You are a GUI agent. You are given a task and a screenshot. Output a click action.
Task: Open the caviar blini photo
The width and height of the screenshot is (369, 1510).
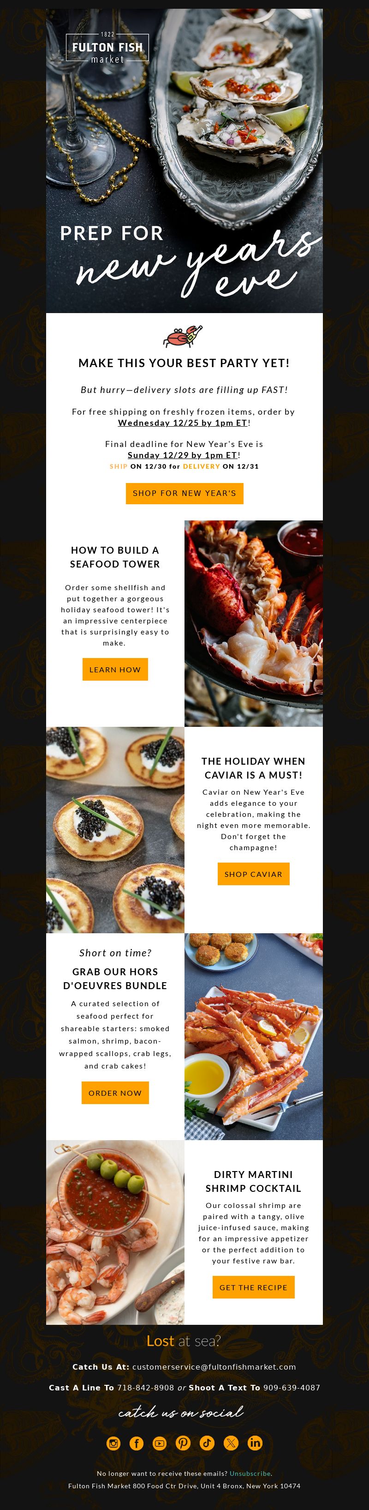tap(115, 830)
